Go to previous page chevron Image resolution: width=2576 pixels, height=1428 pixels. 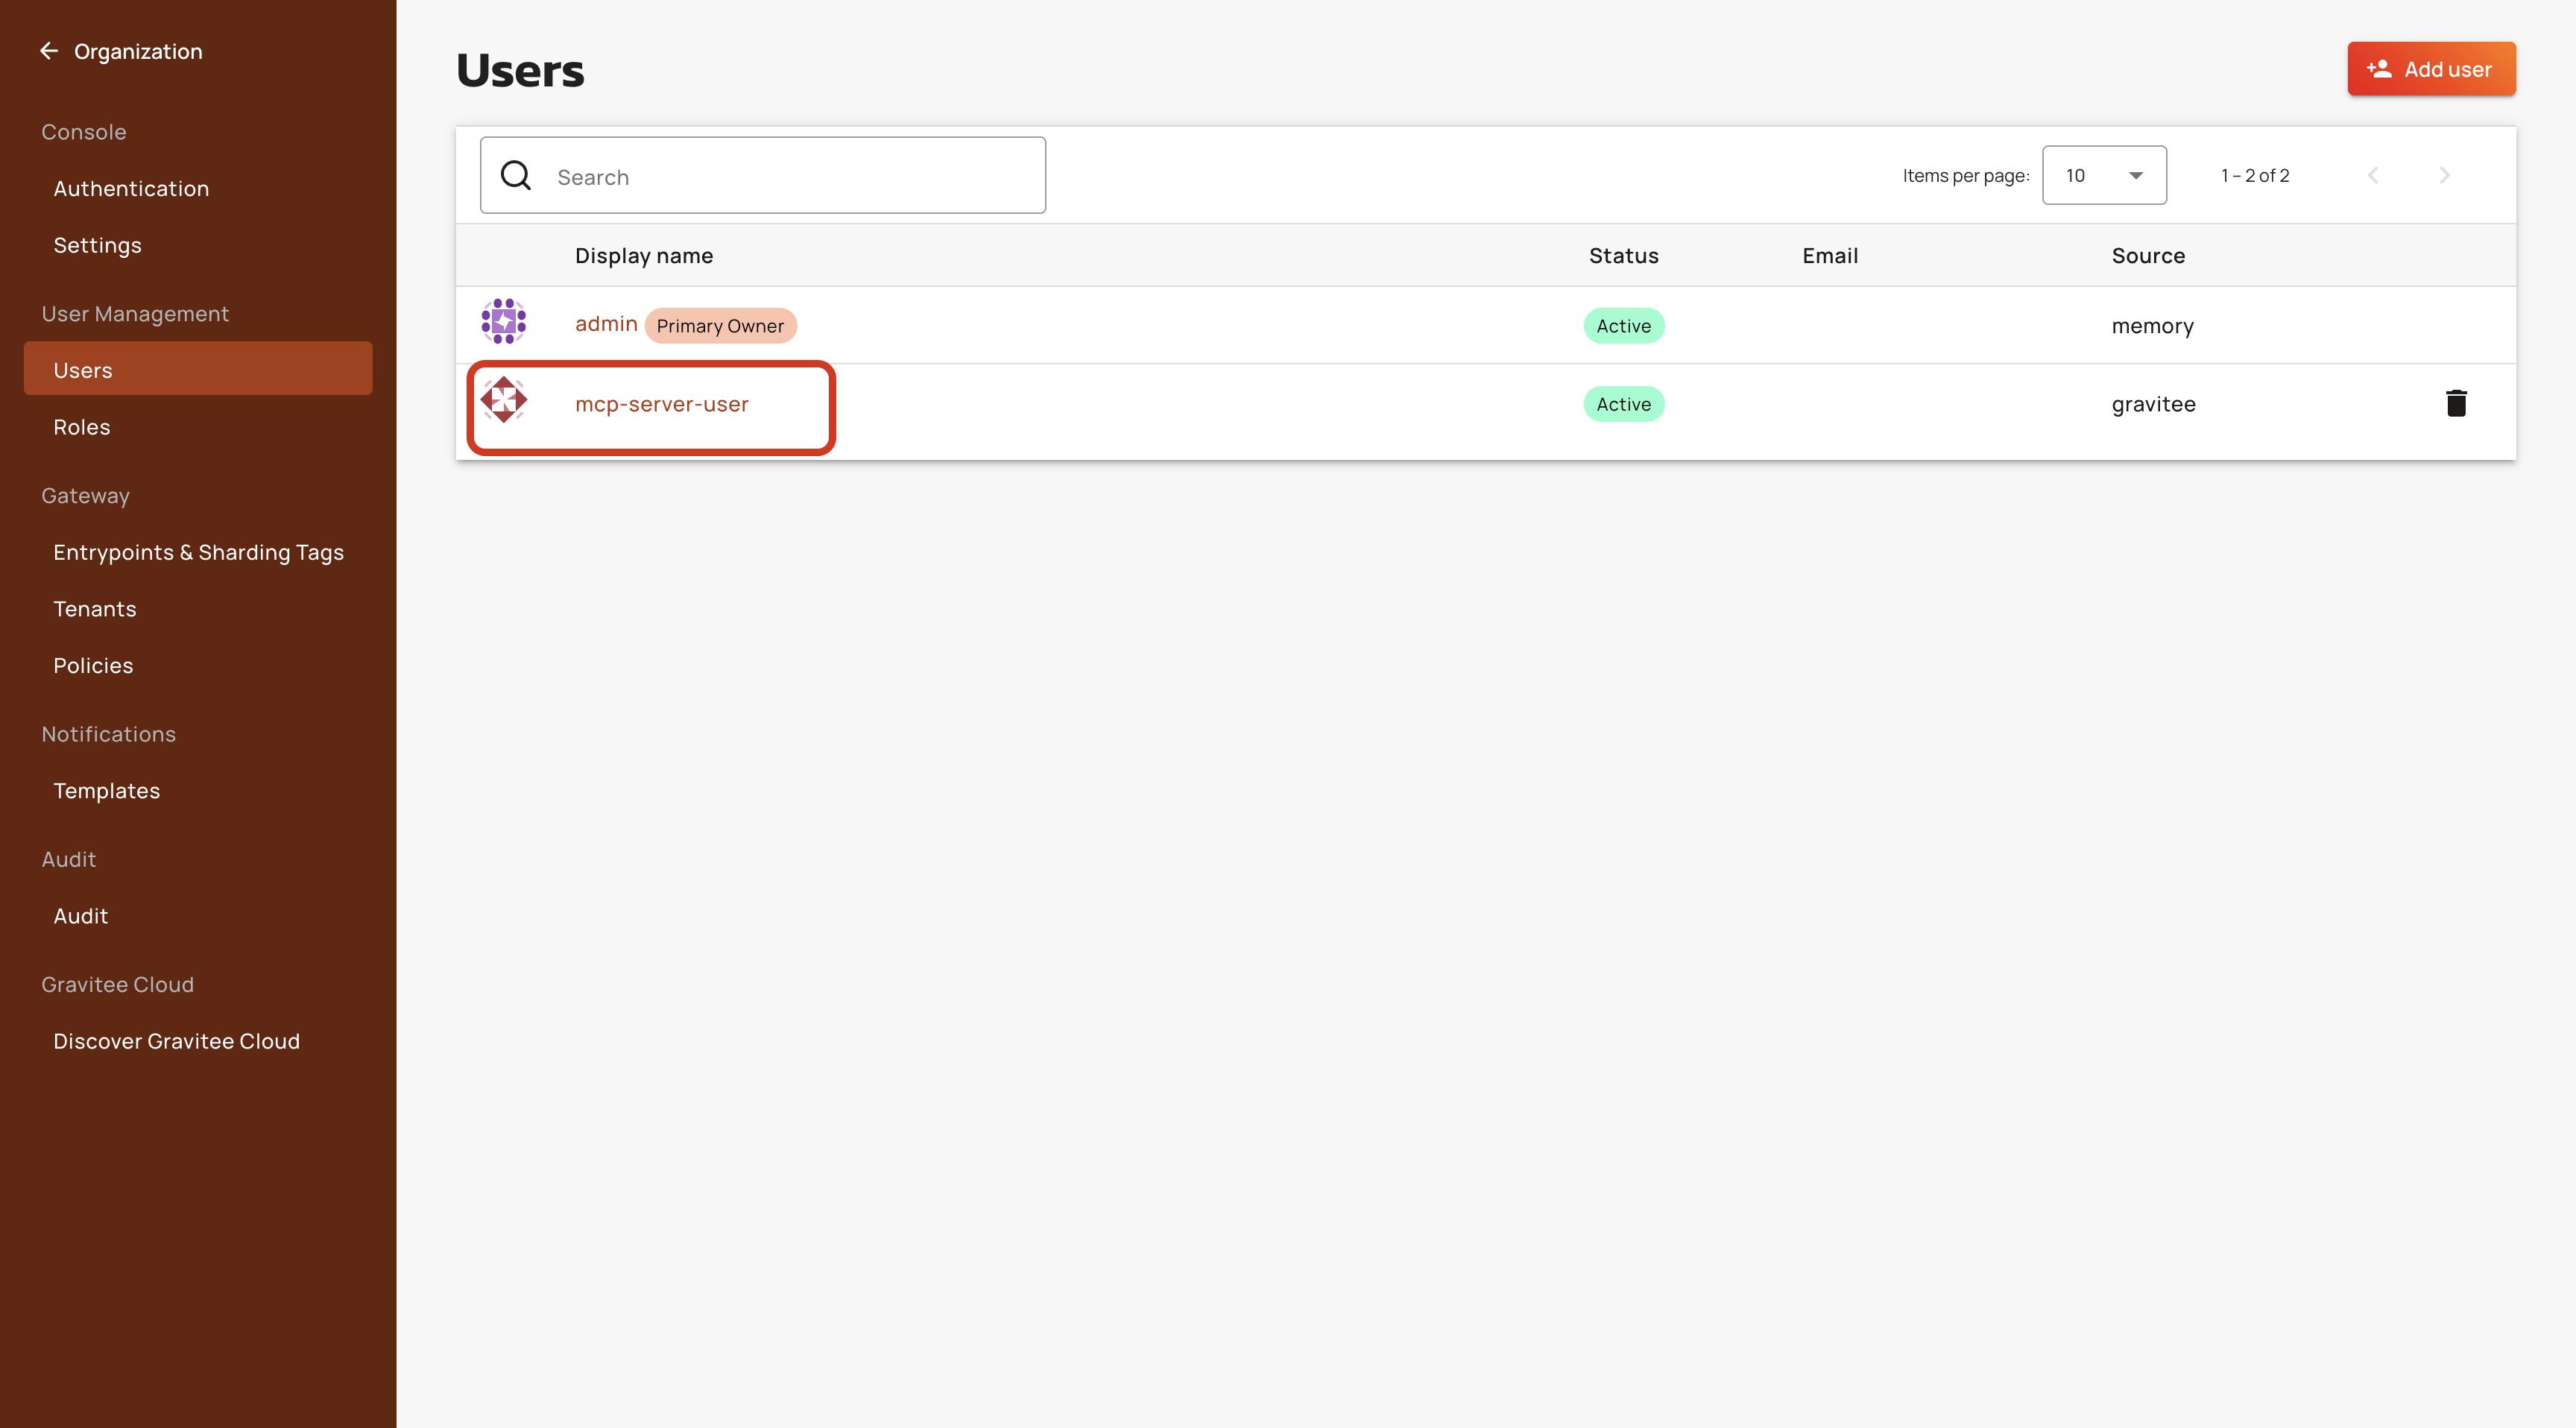2373,176
